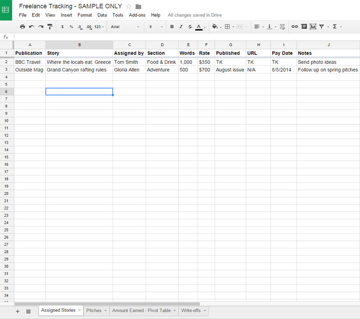Expand the font size dropdown
Image resolution: width=360 pixels, height=319 pixels.
click(155, 27)
